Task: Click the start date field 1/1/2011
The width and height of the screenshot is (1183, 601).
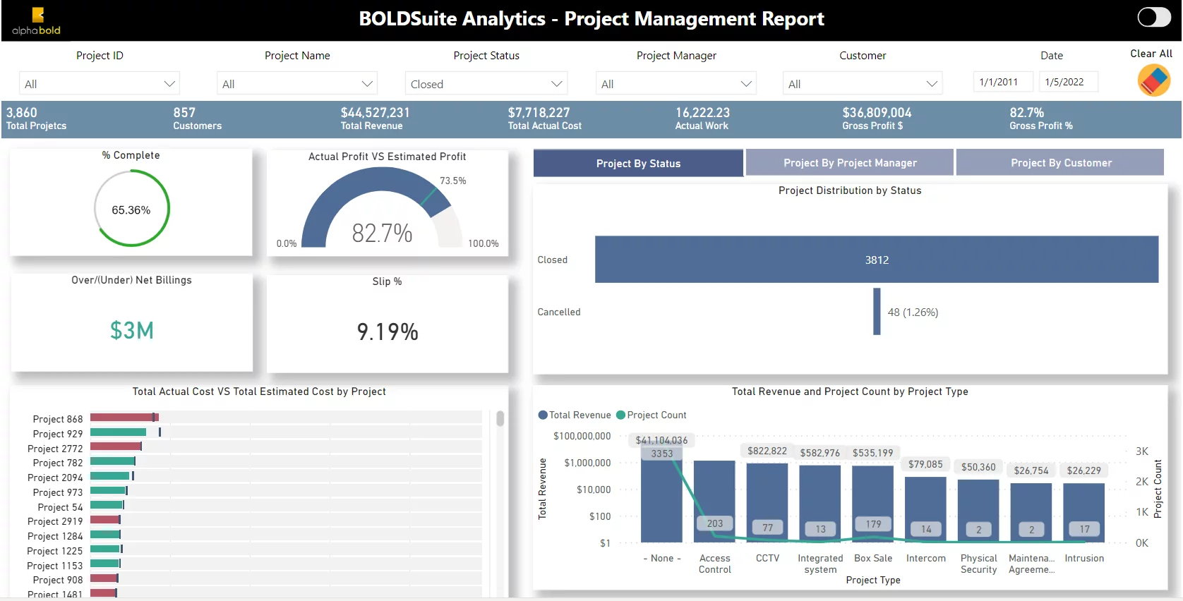Action: point(1002,82)
